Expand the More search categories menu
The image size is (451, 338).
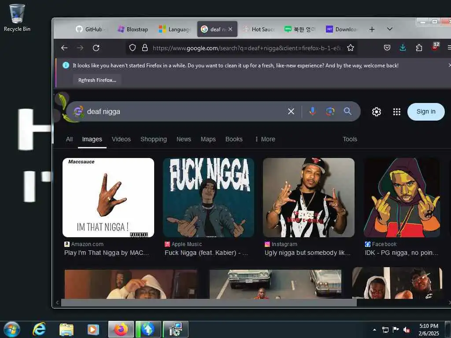[x=265, y=139]
